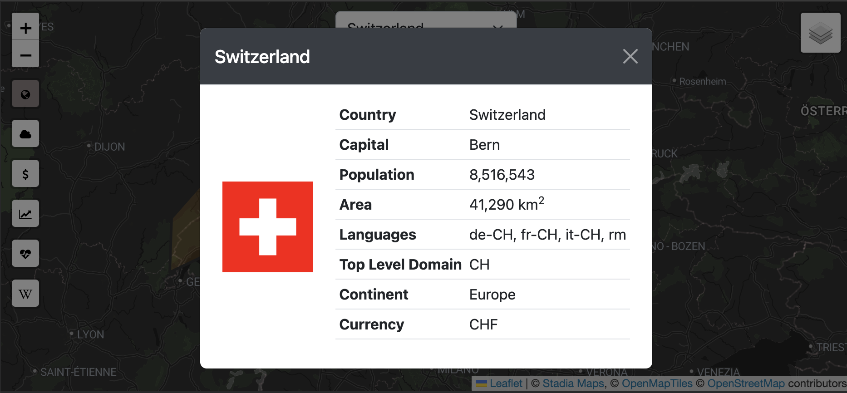Viewport: 847px width, 393px height.
Task: Open the Stadia Maps link
Action: click(x=573, y=383)
